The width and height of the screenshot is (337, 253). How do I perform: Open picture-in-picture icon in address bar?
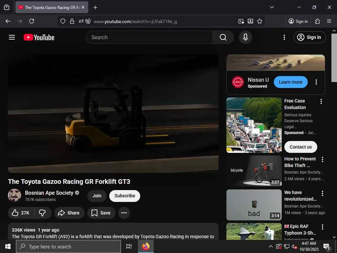click(241, 21)
